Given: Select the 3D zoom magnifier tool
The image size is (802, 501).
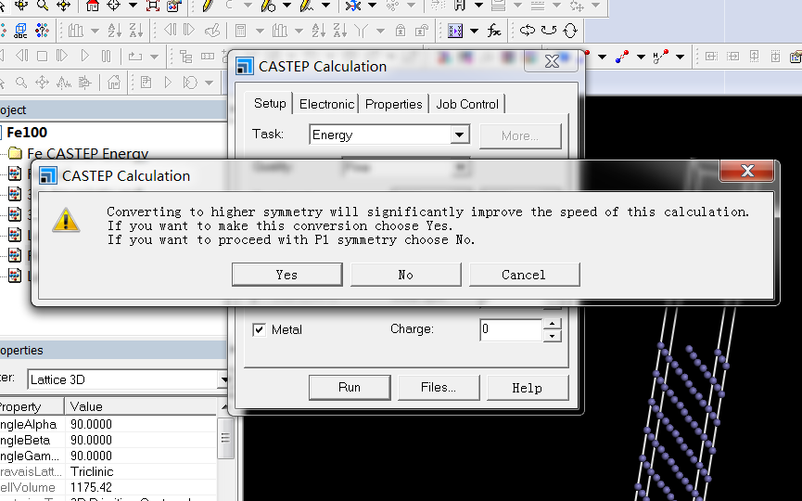Looking at the screenshot, I should point(43,6).
